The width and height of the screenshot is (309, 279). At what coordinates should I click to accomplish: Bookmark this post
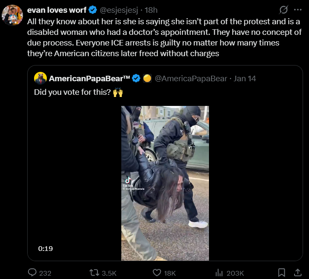tap(281, 273)
